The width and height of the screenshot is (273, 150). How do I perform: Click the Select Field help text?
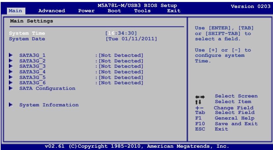(x=235, y=112)
